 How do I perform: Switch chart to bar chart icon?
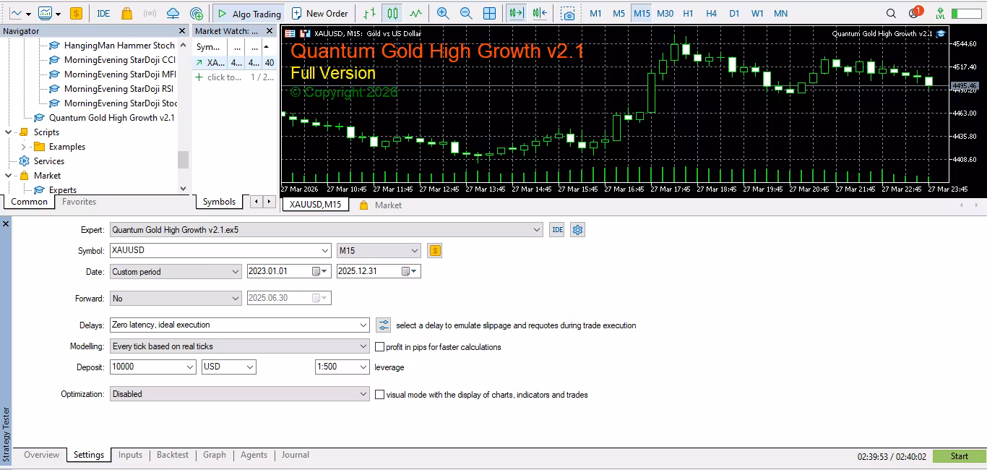(x=369, y=13)
